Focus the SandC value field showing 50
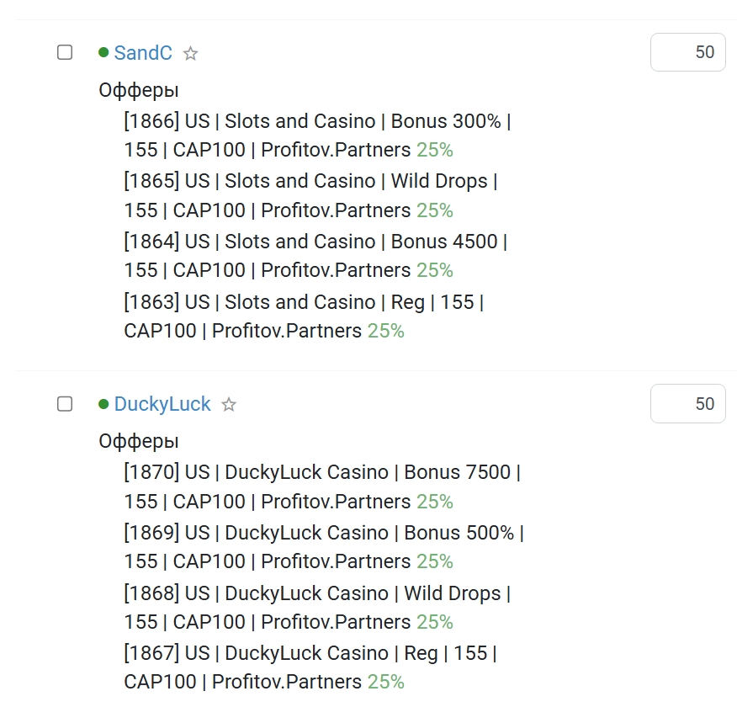Viewport: 737px width, 723px height. (x=687, y=52)
